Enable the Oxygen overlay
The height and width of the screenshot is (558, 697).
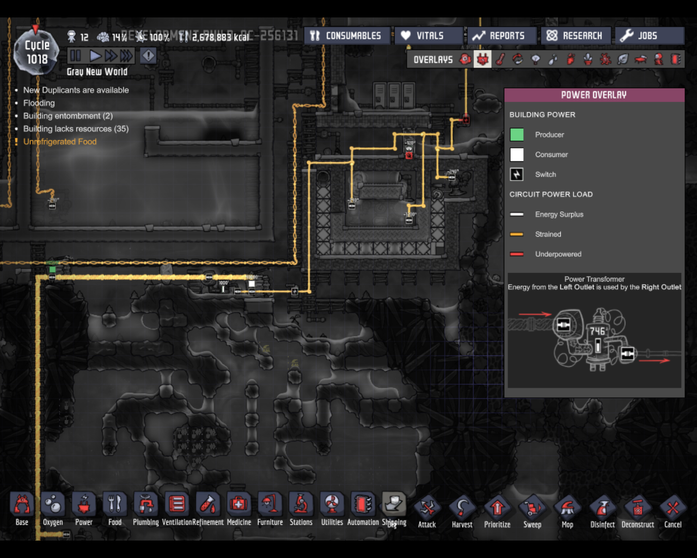click(465, 59)
